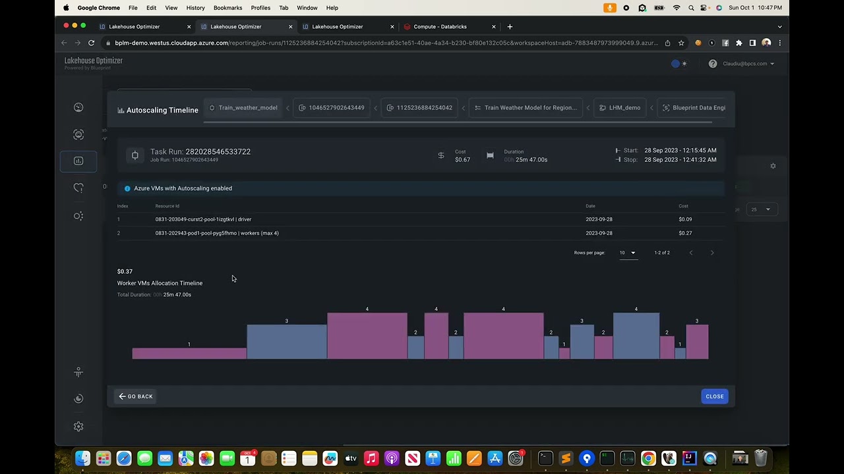The height and width of the screenshot is (474, 844).
Task: Click the first blue bar labeled 3
Action: click(287, 342)
